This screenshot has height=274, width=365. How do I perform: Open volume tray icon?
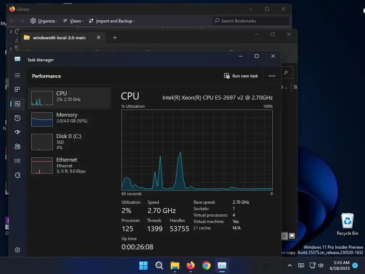[x=321, y=265]
